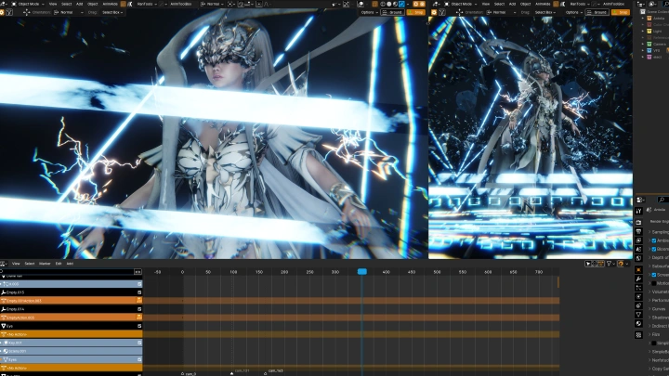This screenshot has height=376, width=669.
Task: Click the outliner display mode icon
Action: pos(641,4)
